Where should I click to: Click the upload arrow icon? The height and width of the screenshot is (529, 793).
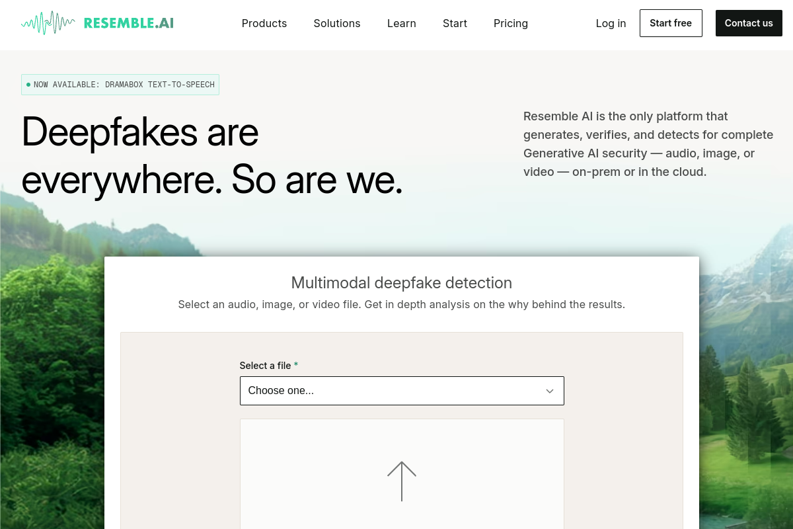point(402,481)
